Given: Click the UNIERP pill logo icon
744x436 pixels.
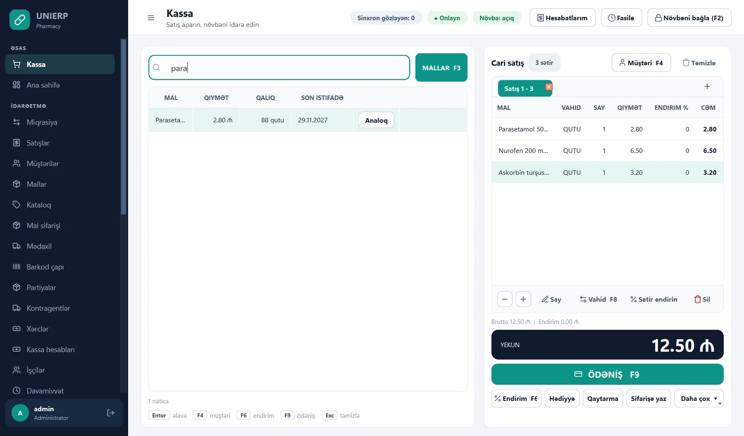Looking at the screenshot, I should tap(20, 20).
